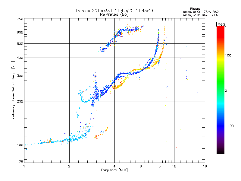Screen dimensions: 241x181
Task: Click y-axis tick label '600'
Action: pyautogui.click(x=20, y=32)
